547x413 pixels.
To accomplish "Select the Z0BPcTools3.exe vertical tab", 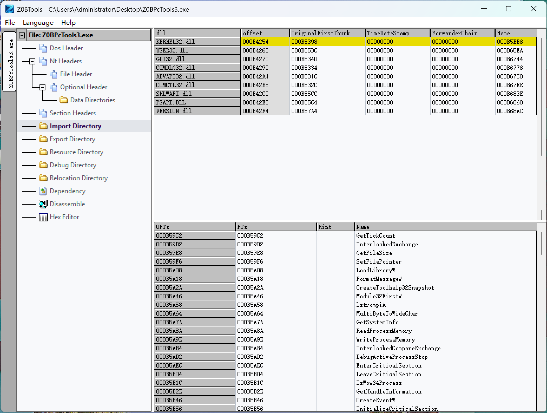I will [x=9, y=62].
